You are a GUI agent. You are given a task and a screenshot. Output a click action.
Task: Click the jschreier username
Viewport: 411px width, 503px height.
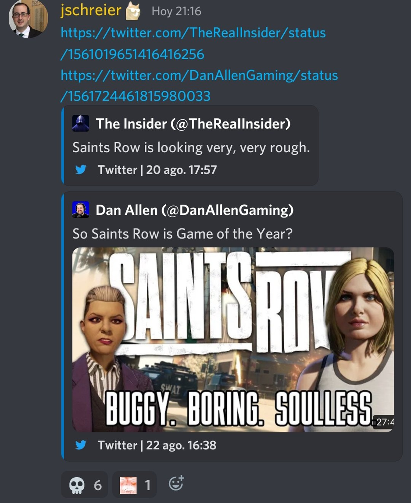click(91, 11)
